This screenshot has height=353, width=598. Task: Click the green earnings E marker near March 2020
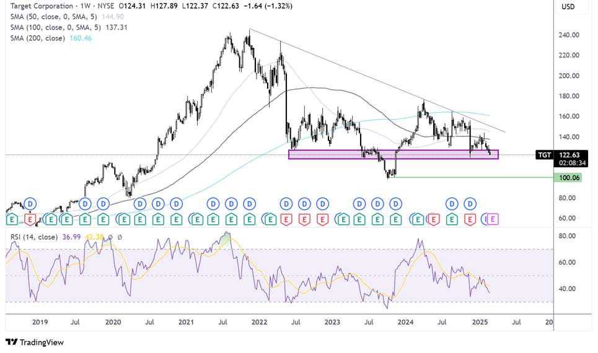pos(125,219)
